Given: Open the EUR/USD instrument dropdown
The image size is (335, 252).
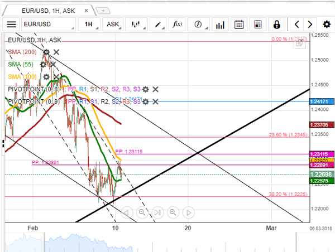Looking at the screenshot, I should pos(49,25).
